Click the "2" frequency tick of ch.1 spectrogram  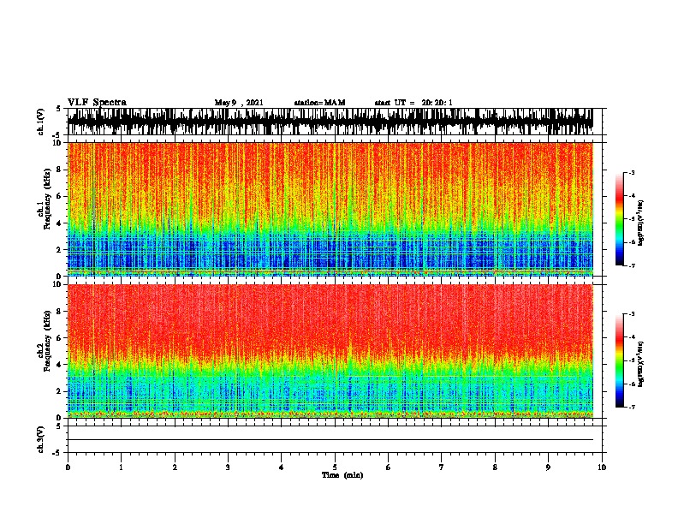point(60,249)
